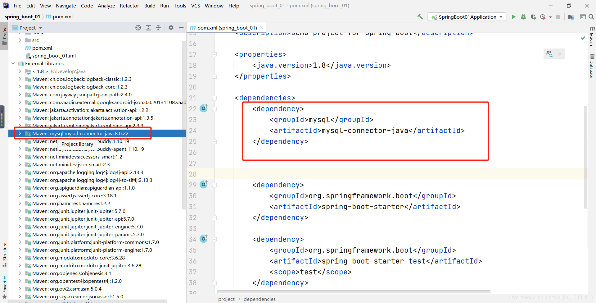
Task: Open the Navigate menu
Action: click(x=66, y=6)
